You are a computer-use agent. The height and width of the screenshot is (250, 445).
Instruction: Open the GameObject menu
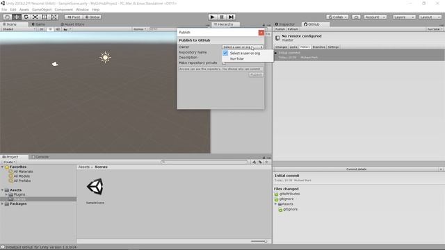click(x=42, y=10)
